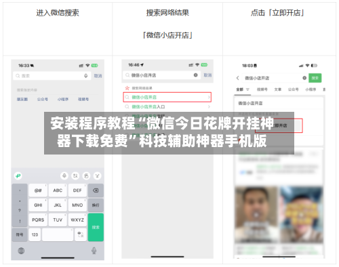Viewport: 339px width, 267px height.
Task: Choose the 视频号 category on the 16:33 screen
Action: point(83,99)
